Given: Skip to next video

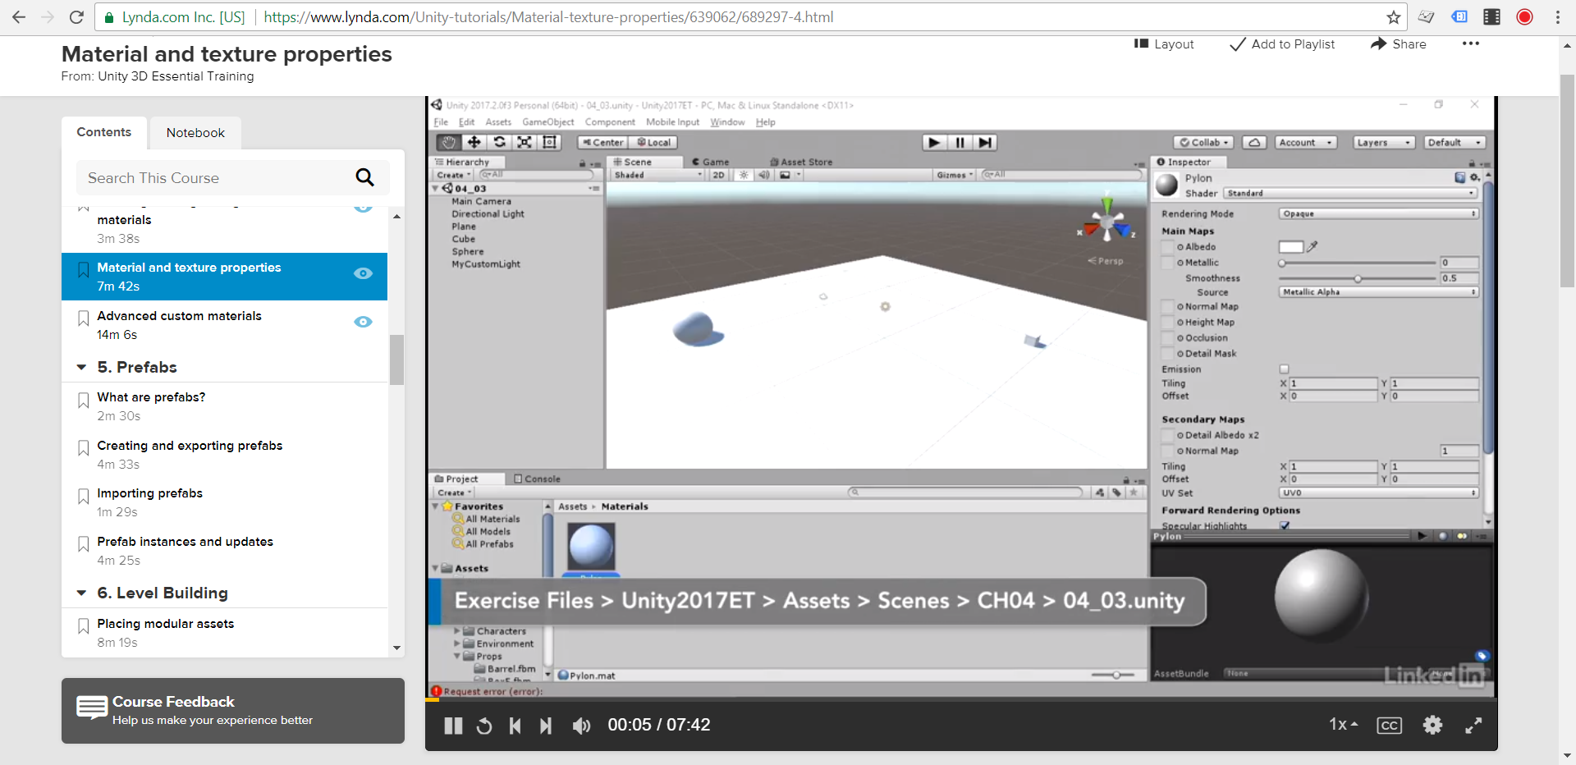Looking at the screenshot, I should pyautogui.click(x=546, y=726).
